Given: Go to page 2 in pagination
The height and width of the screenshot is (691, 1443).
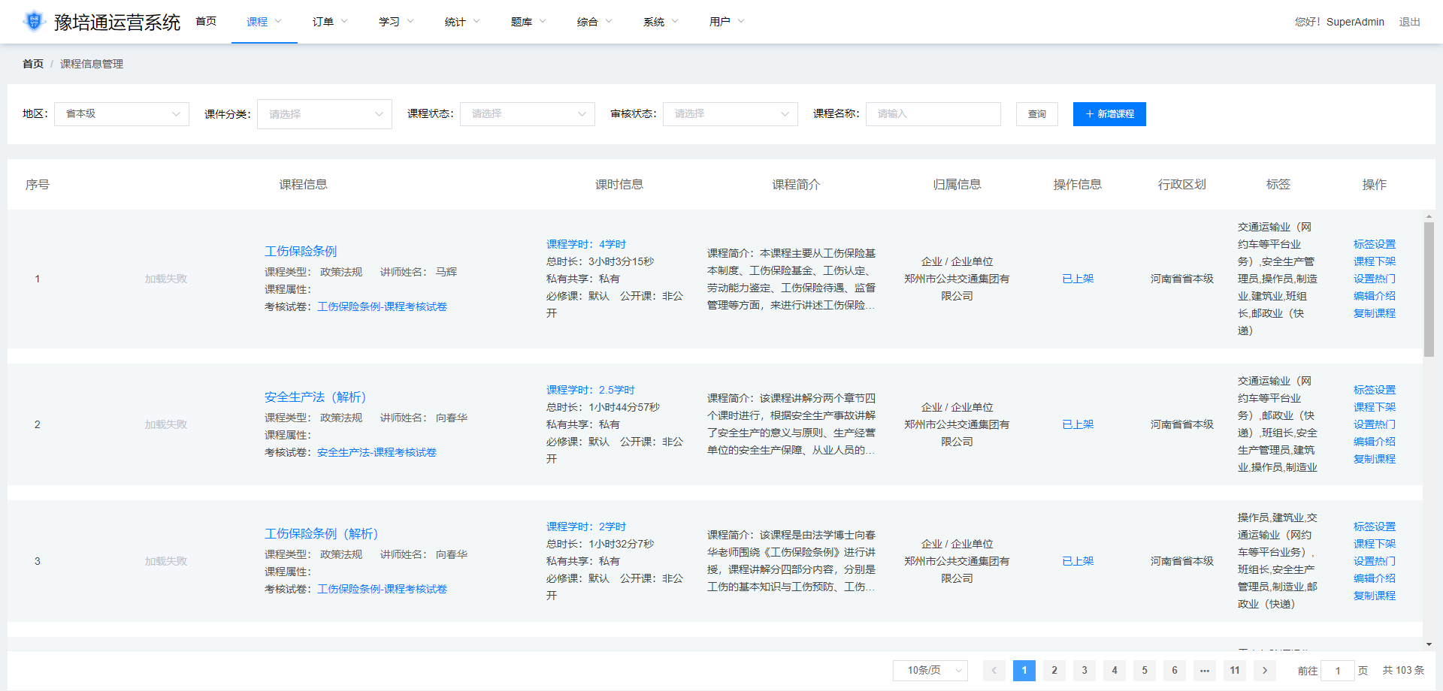Looking at the screenshot, I should tap(1054, 671).
